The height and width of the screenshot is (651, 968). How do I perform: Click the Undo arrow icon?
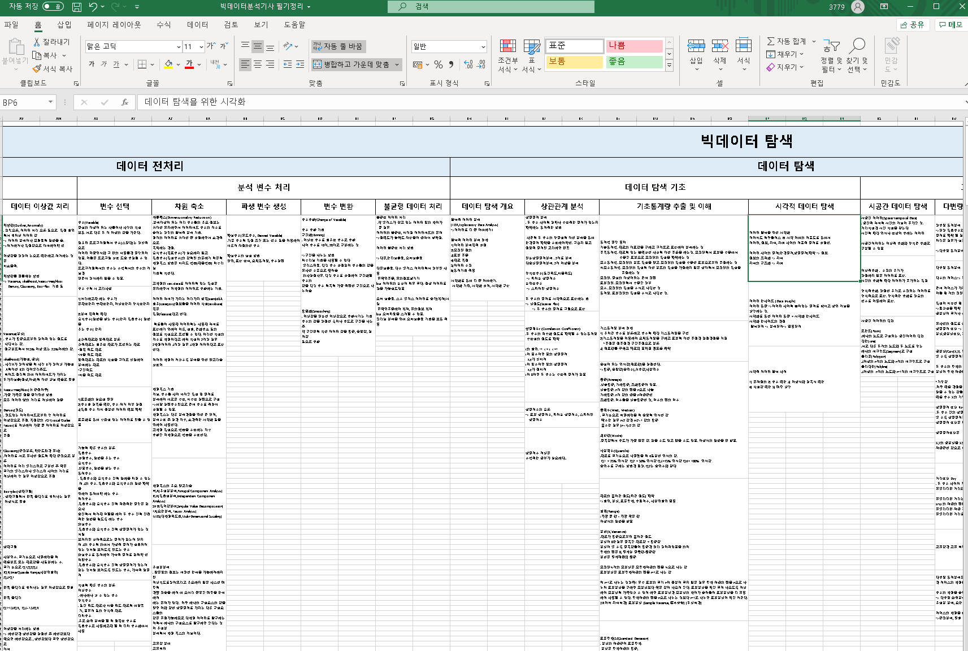pyautogui.click(x=93, y=7)
